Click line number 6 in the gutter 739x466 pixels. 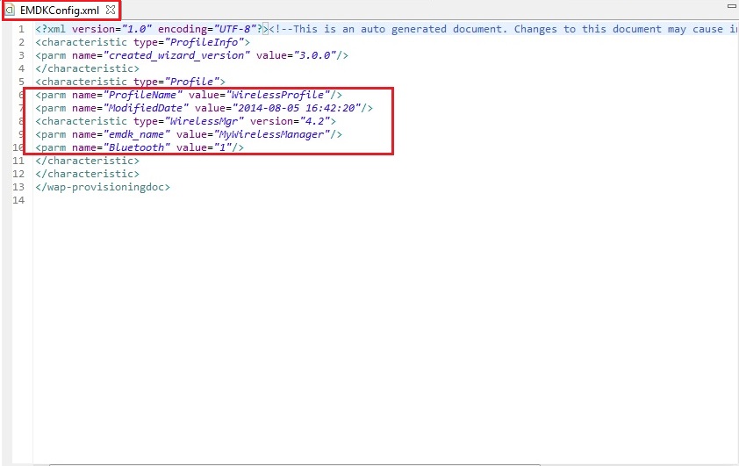[x=20, y=95]
